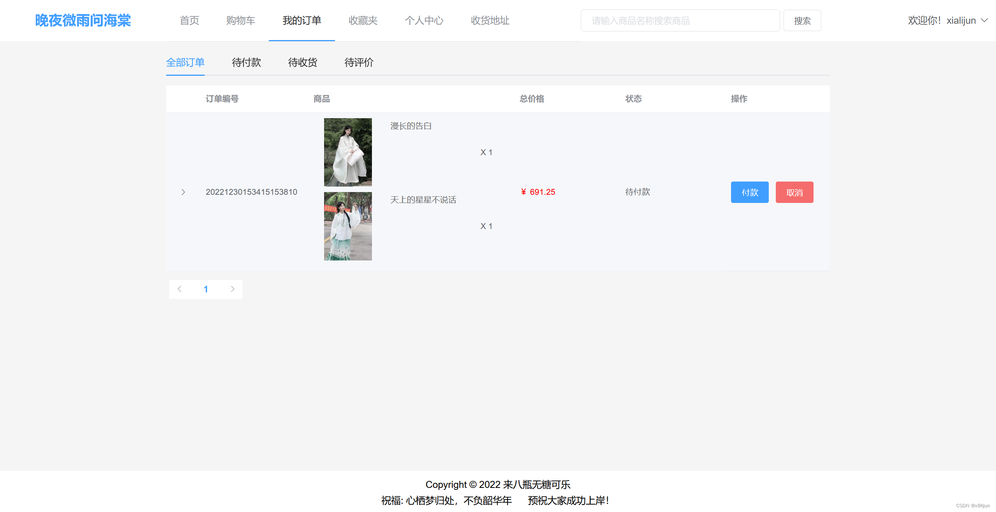Select the 全部订单 tab
996x512 pixels.
click(x=185, y=63)
